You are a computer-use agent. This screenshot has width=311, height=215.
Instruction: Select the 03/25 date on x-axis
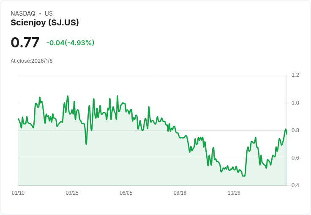[72, 193]
